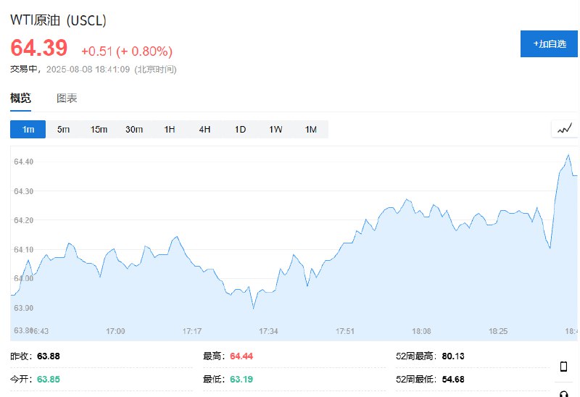Click the headset support icon

(563, 394)
